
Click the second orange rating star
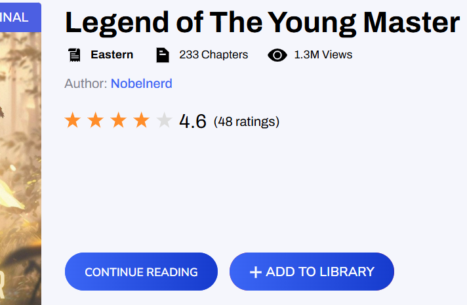coord(96,120)
